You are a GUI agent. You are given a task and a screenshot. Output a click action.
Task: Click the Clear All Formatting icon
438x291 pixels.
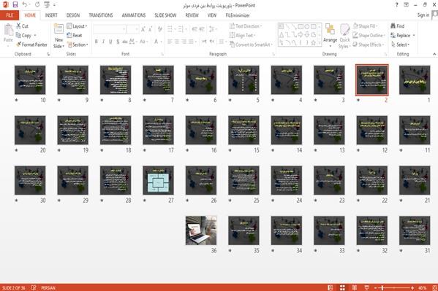(x=160, y=29)
